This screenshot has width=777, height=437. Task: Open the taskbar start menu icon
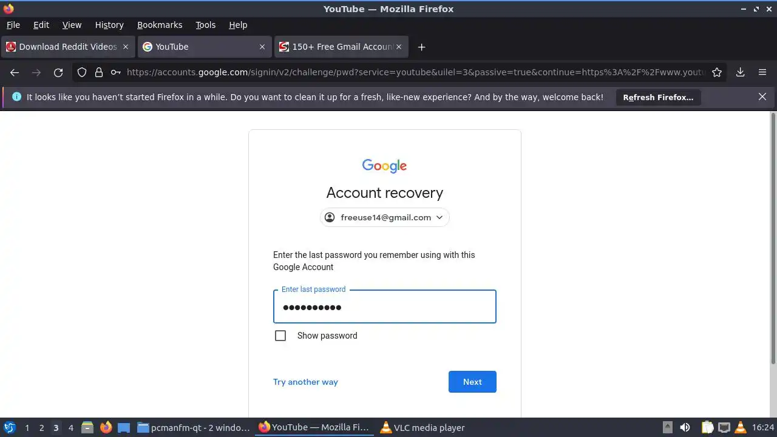click(9, 427)
